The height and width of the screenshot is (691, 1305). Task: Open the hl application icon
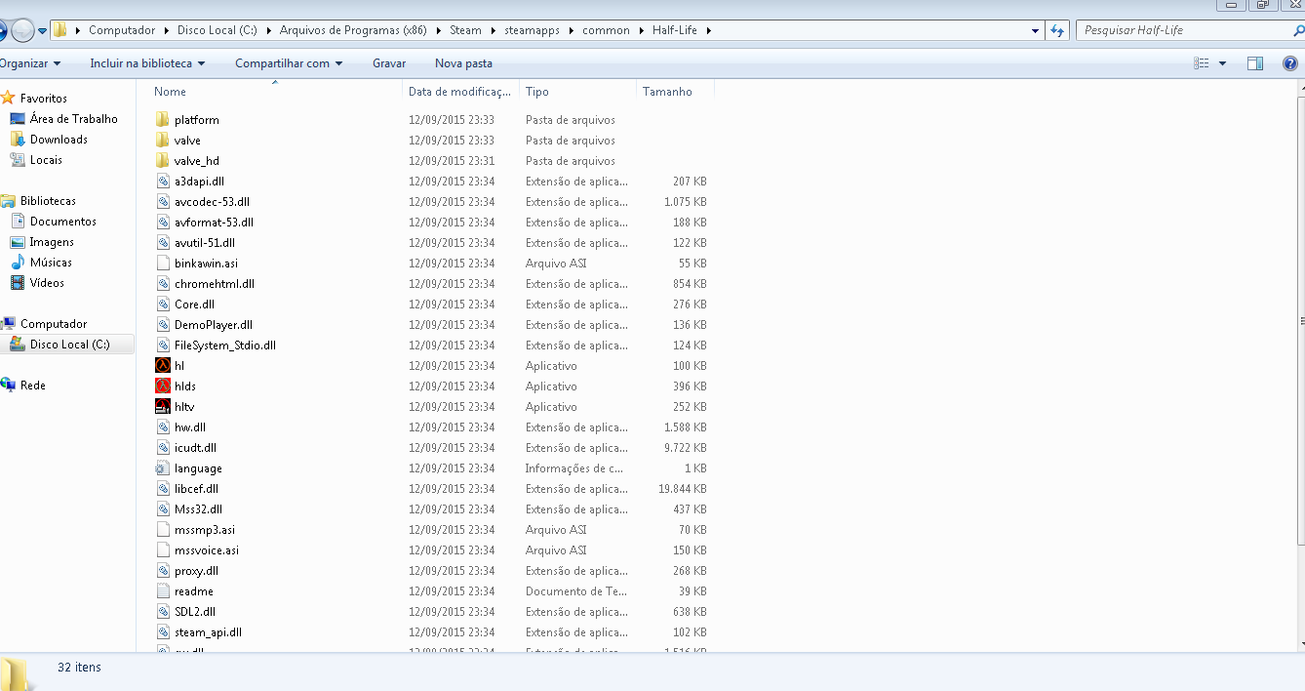click(163, 365)
